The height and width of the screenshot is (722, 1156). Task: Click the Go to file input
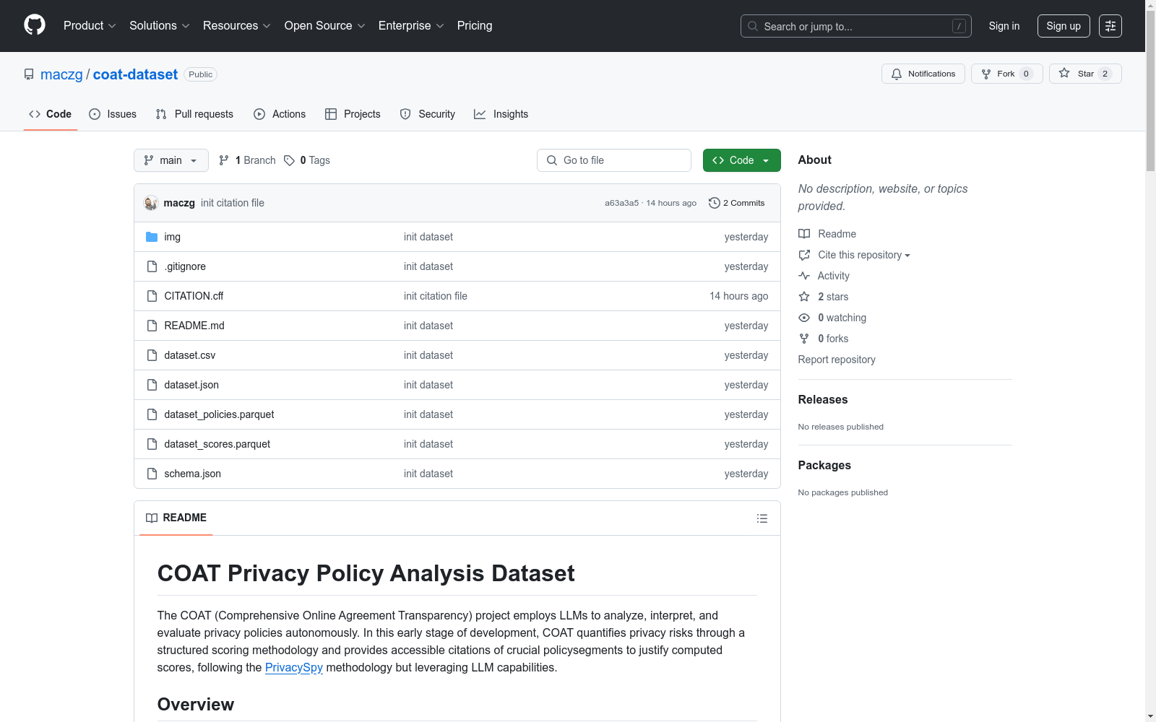(x=614, y=160)
